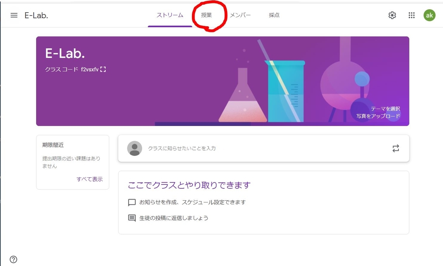
Task: Open the Classroom settings gear
Action: point(392,15)
